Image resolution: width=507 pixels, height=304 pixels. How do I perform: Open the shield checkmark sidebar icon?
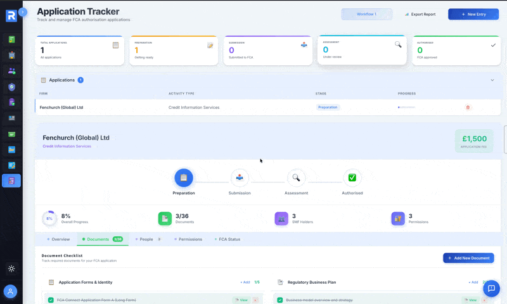[11, 87]
